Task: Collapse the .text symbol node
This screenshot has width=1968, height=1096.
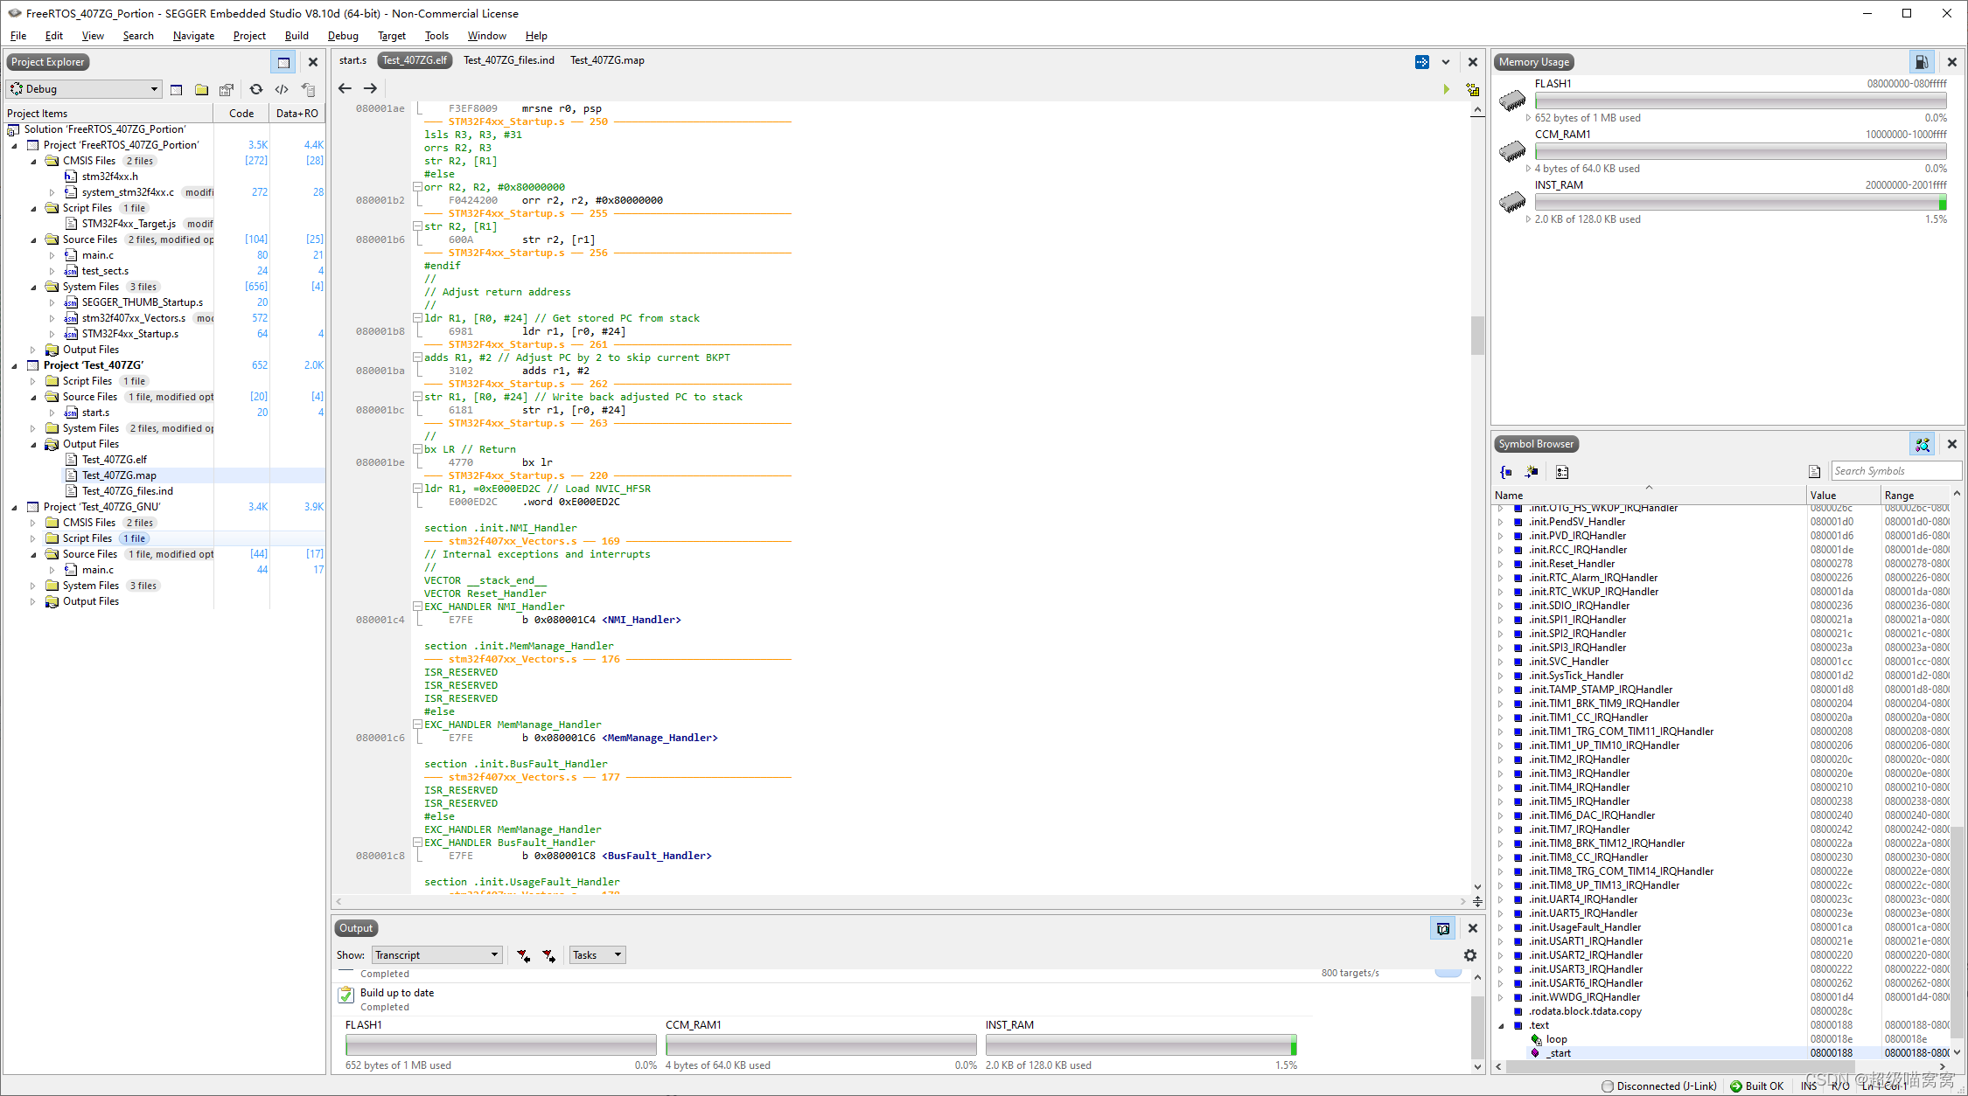Action: (x=1502, y=1025)
